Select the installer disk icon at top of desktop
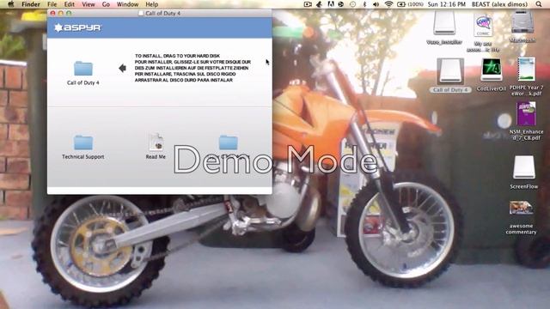The height and width of the screenshot is (309, 550). point(444,23)
